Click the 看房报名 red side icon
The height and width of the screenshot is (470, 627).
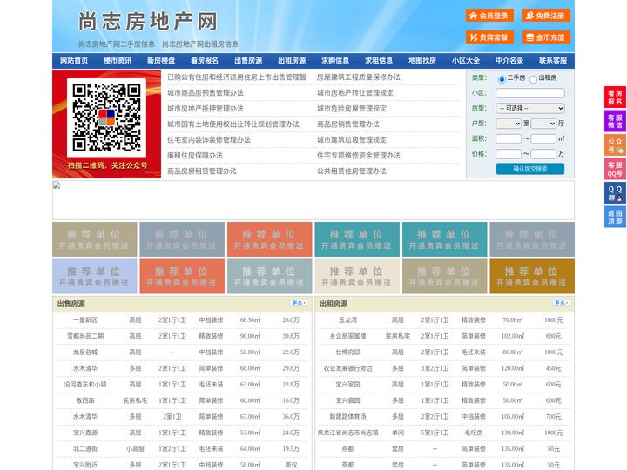pyautogui.click(x=615, y=97)
